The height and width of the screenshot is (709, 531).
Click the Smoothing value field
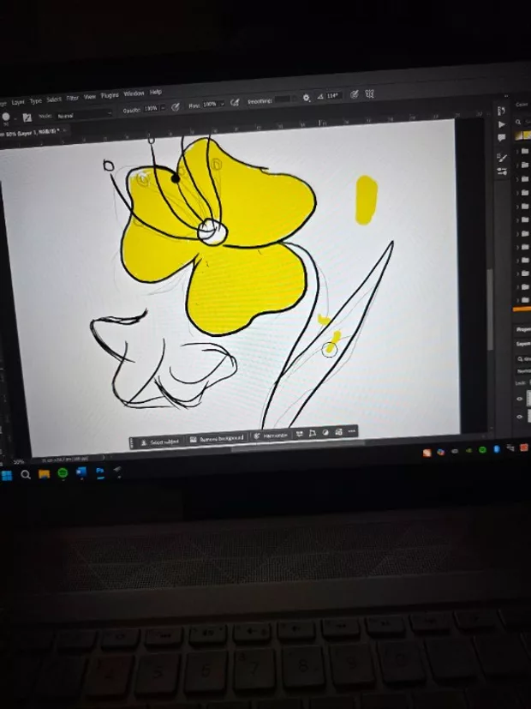[x=283, y=99]
